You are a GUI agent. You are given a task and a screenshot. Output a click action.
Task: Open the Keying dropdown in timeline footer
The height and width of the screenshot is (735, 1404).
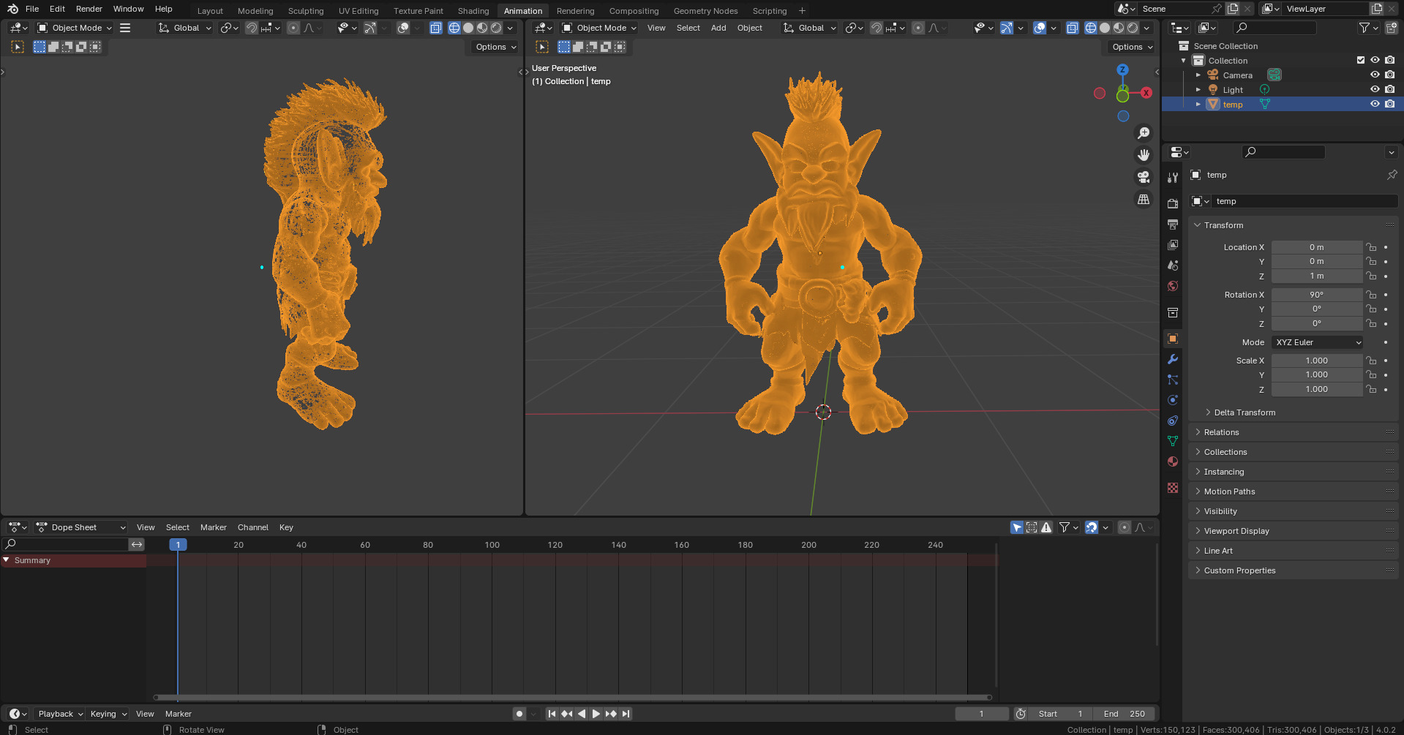pyautogui.click(x=108, y=714)
